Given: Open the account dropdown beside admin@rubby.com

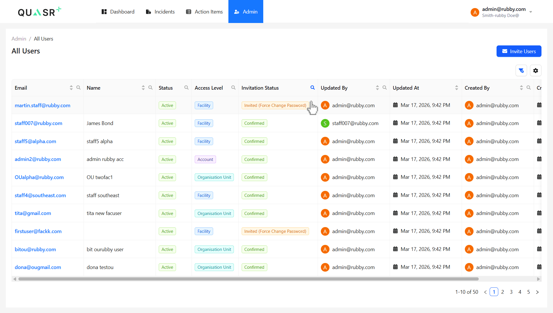Looking at the screenshot, I should tap(531, 11).
